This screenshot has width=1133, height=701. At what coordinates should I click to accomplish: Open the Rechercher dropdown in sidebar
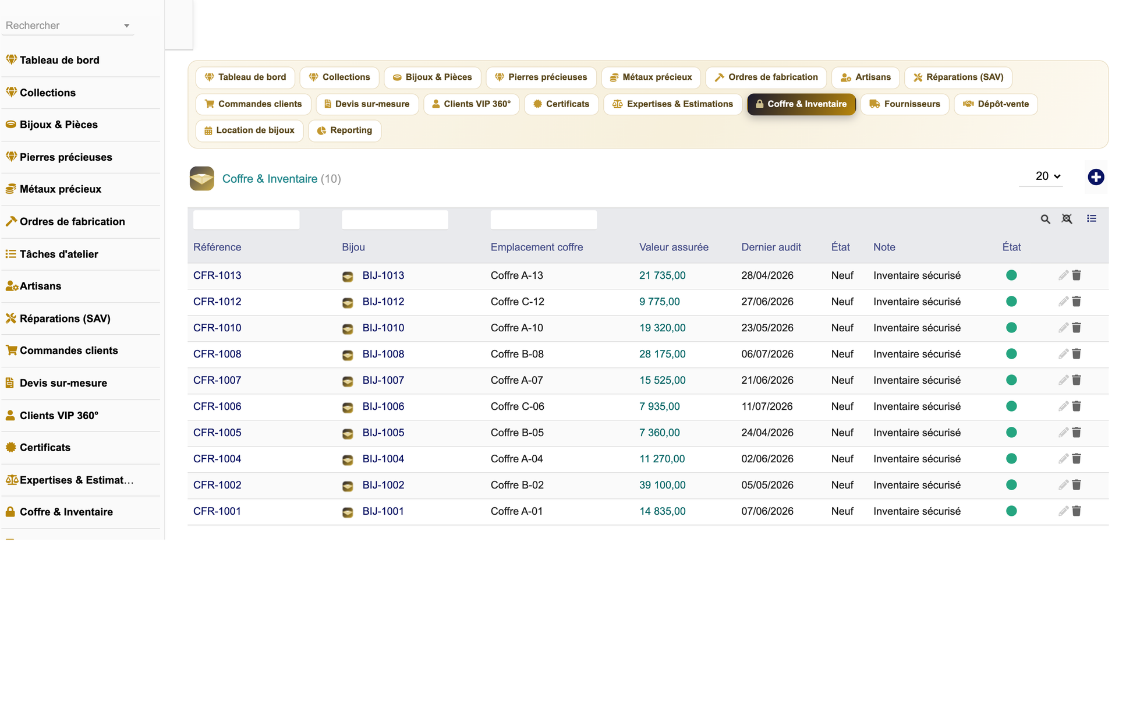68,26
